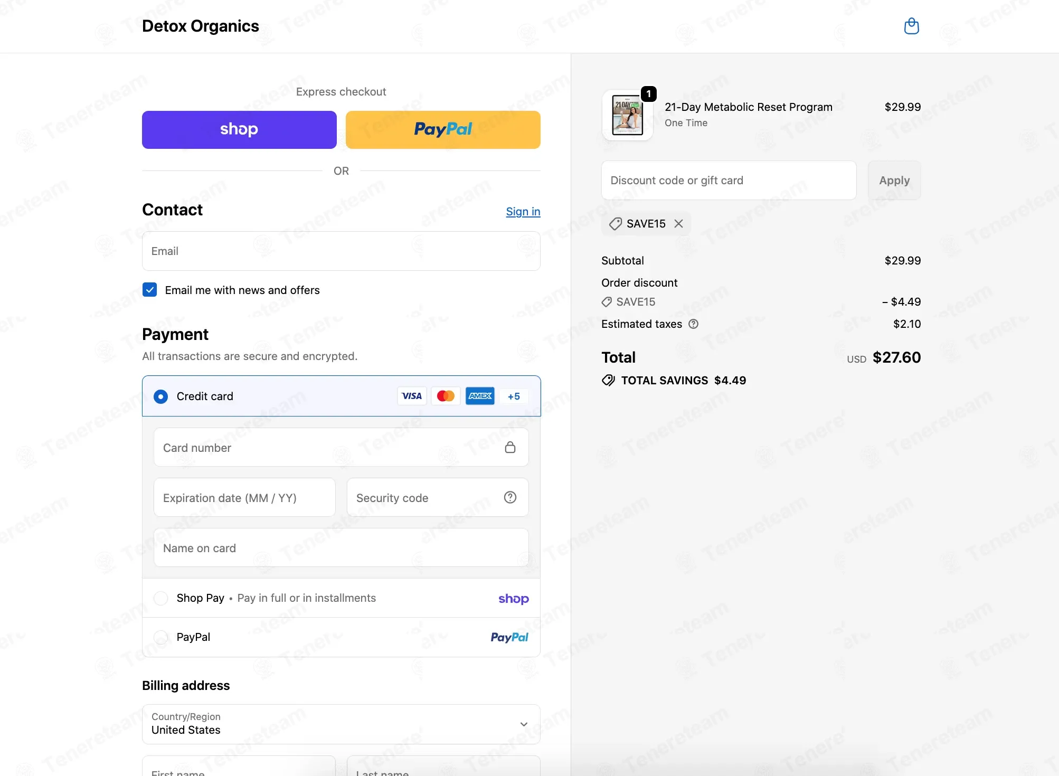Image resolution: width=1059 pixels, height=776 pixels.
Task: Focus the Discount code or gift card field
Action: coord(729,181)
